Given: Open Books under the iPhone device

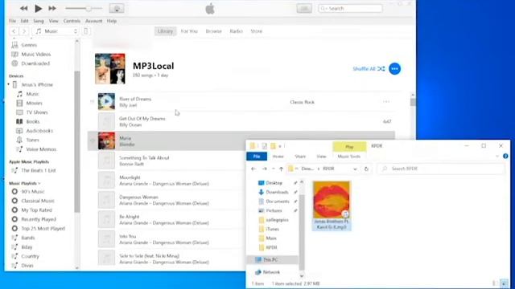Looking at the screenshot, I should (33, 121).
